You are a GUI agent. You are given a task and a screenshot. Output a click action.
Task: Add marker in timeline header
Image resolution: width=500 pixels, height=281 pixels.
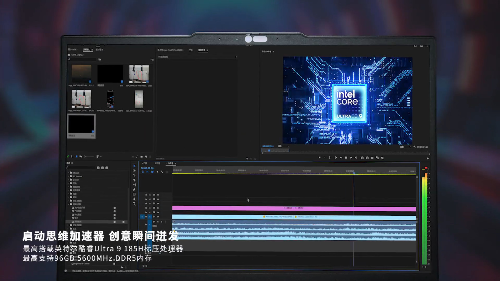coord(157,172)
